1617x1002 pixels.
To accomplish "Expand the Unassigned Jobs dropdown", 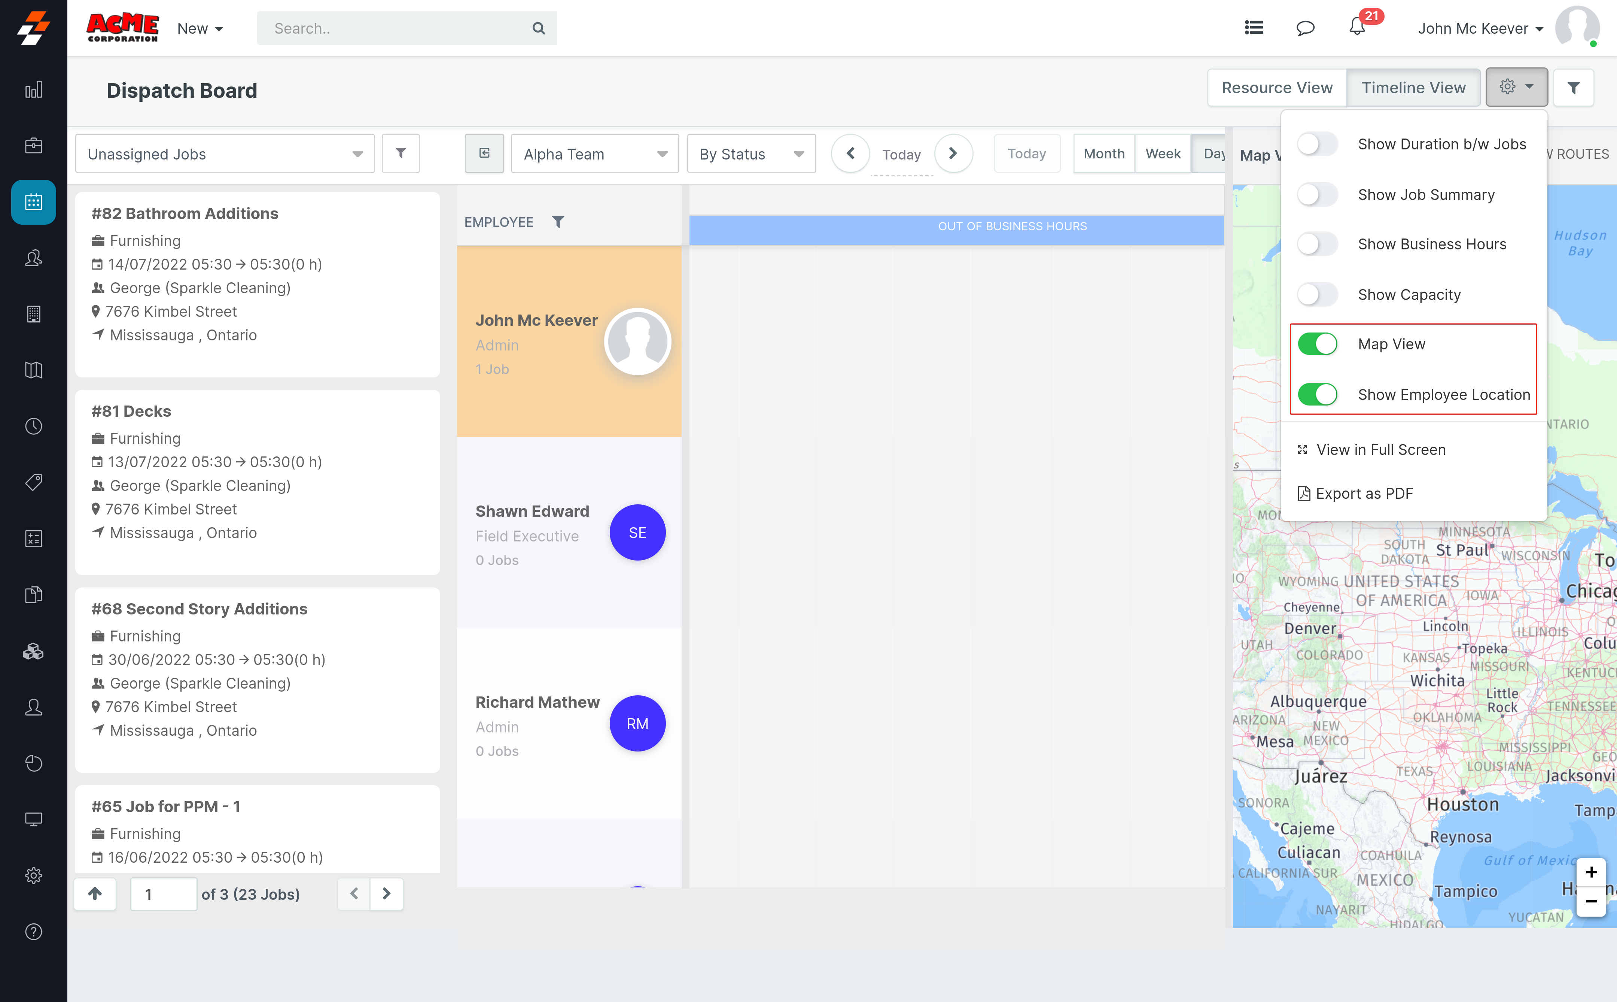I will click(x=225, y=154).
